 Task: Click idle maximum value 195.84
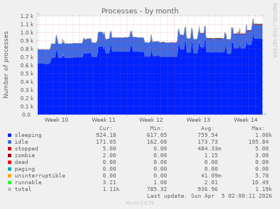[259, 142]
